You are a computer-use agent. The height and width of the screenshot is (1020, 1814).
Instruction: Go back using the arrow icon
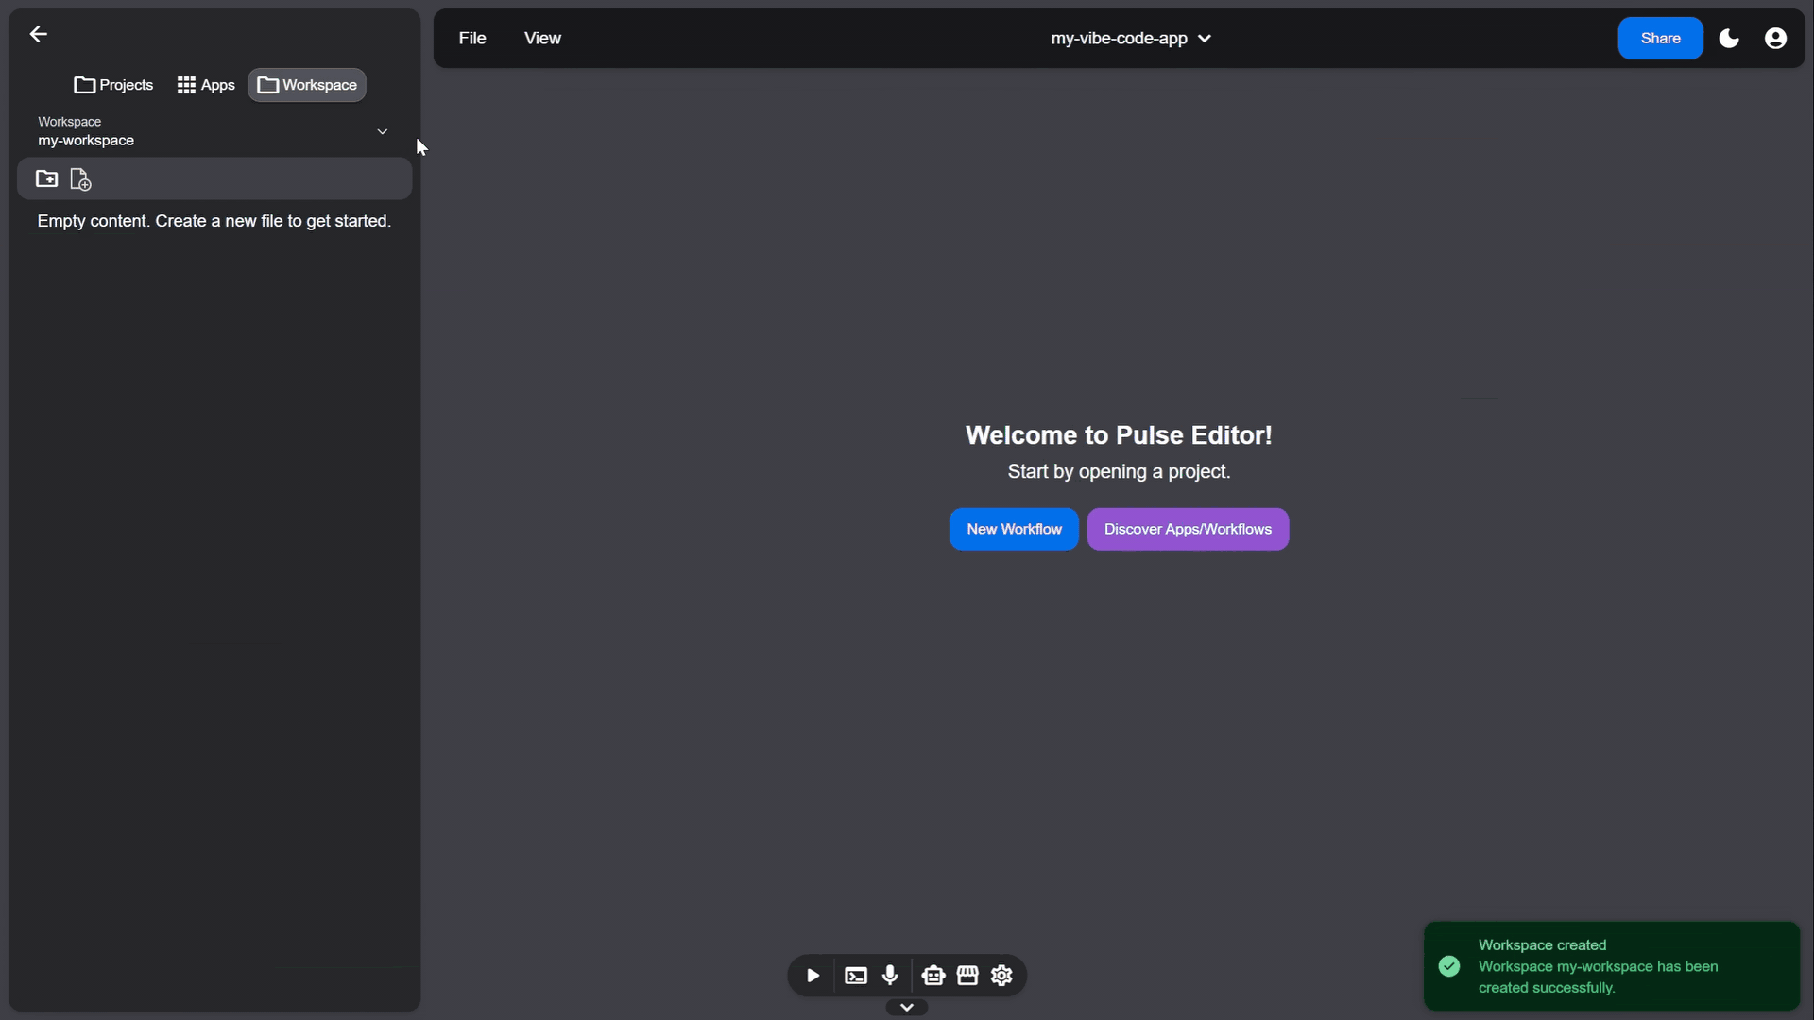coord(38,34)
